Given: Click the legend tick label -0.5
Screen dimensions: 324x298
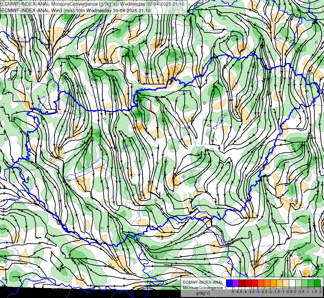Looking at the screenshot, I should [289, 292].
